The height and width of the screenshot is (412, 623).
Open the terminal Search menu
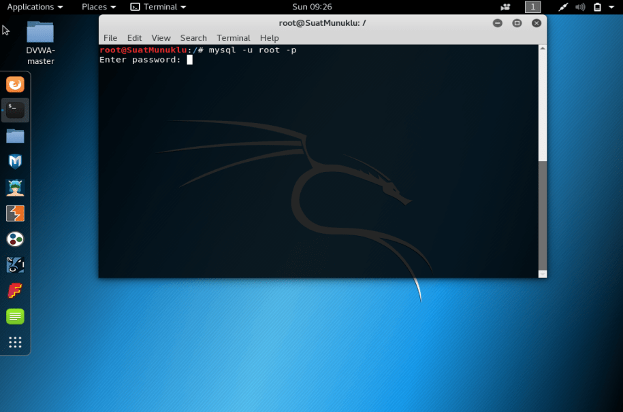click(193, 37)
